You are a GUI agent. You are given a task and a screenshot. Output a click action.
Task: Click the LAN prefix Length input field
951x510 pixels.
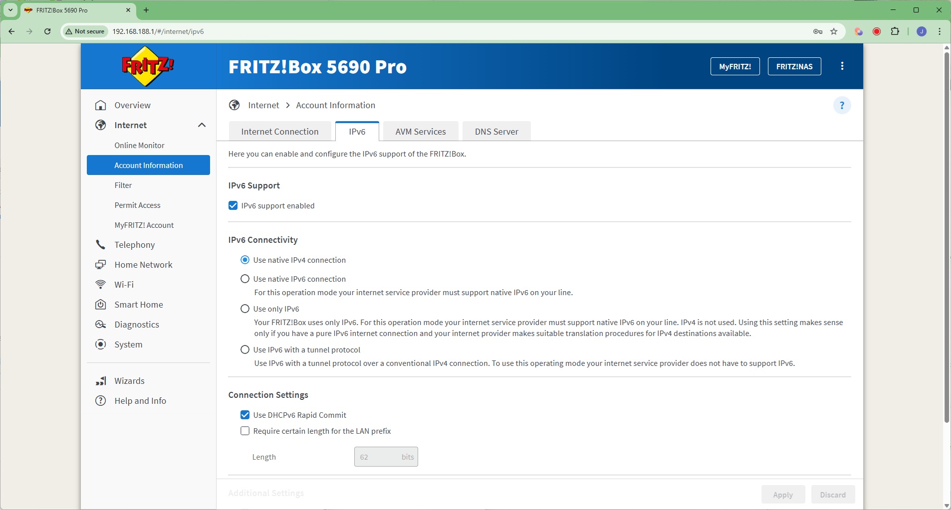[x=386, y=457]
